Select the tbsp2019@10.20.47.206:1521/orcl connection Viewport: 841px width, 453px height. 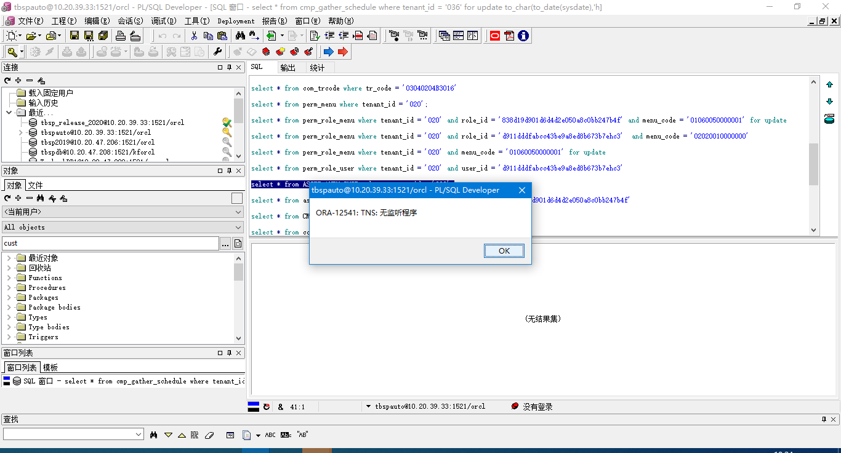(x=97, y=142)
